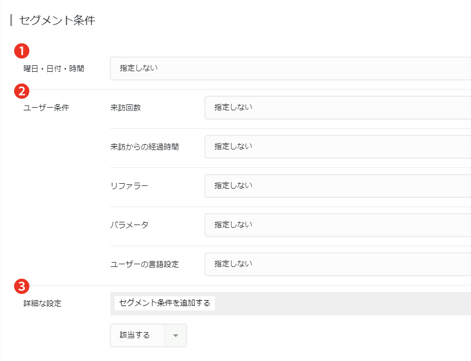Click the ユーザーの言語設定 label
This screenshot has height=361, width=471.
145,264
